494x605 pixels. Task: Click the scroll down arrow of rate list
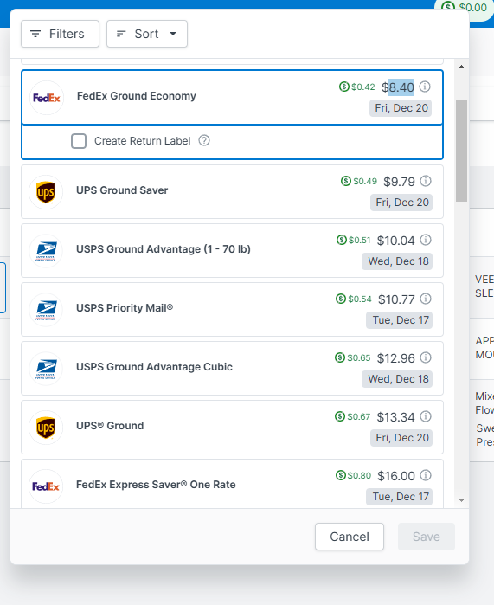461,500
